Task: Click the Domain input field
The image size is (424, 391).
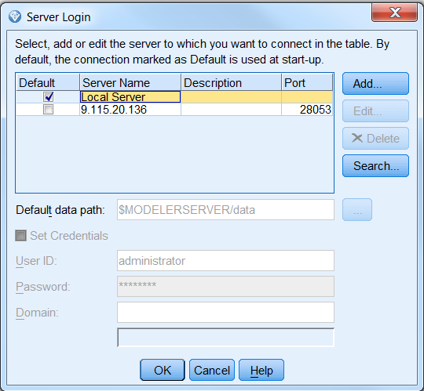Action: [x=225, y=312]
